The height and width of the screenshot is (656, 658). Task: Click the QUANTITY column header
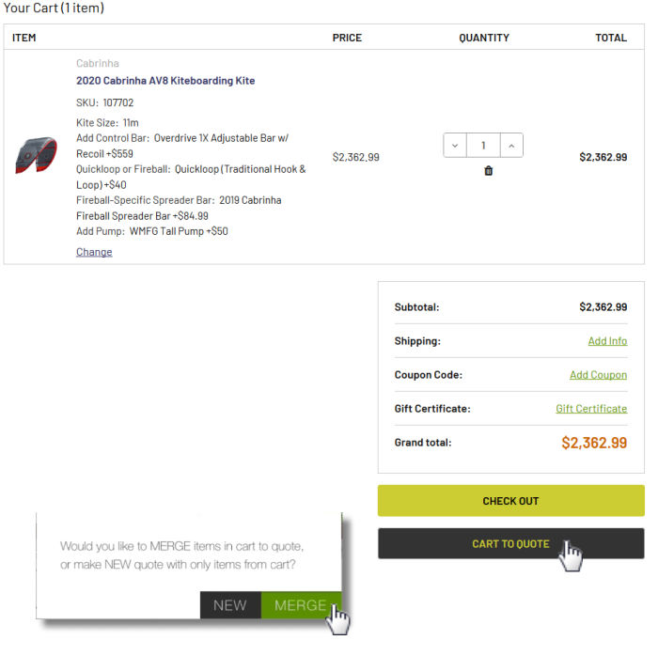pos(484,38)
